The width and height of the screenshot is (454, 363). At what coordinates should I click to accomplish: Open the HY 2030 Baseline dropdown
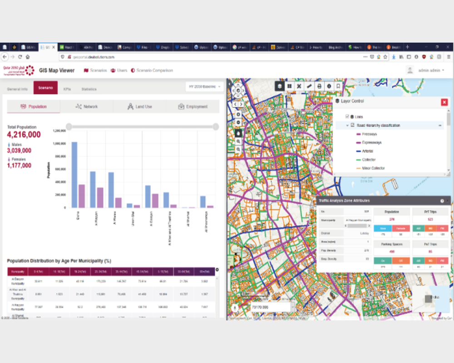click(x=205, y=86)
